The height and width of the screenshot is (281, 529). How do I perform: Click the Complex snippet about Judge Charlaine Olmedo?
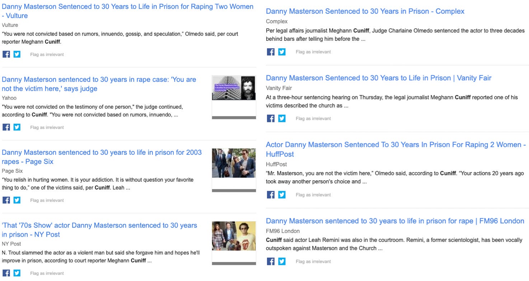point(395,35)
